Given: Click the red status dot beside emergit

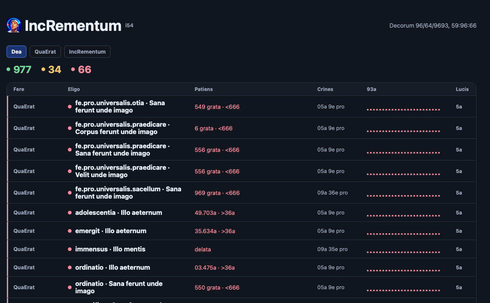Looking at the screenshot, I should coord(70,231).
